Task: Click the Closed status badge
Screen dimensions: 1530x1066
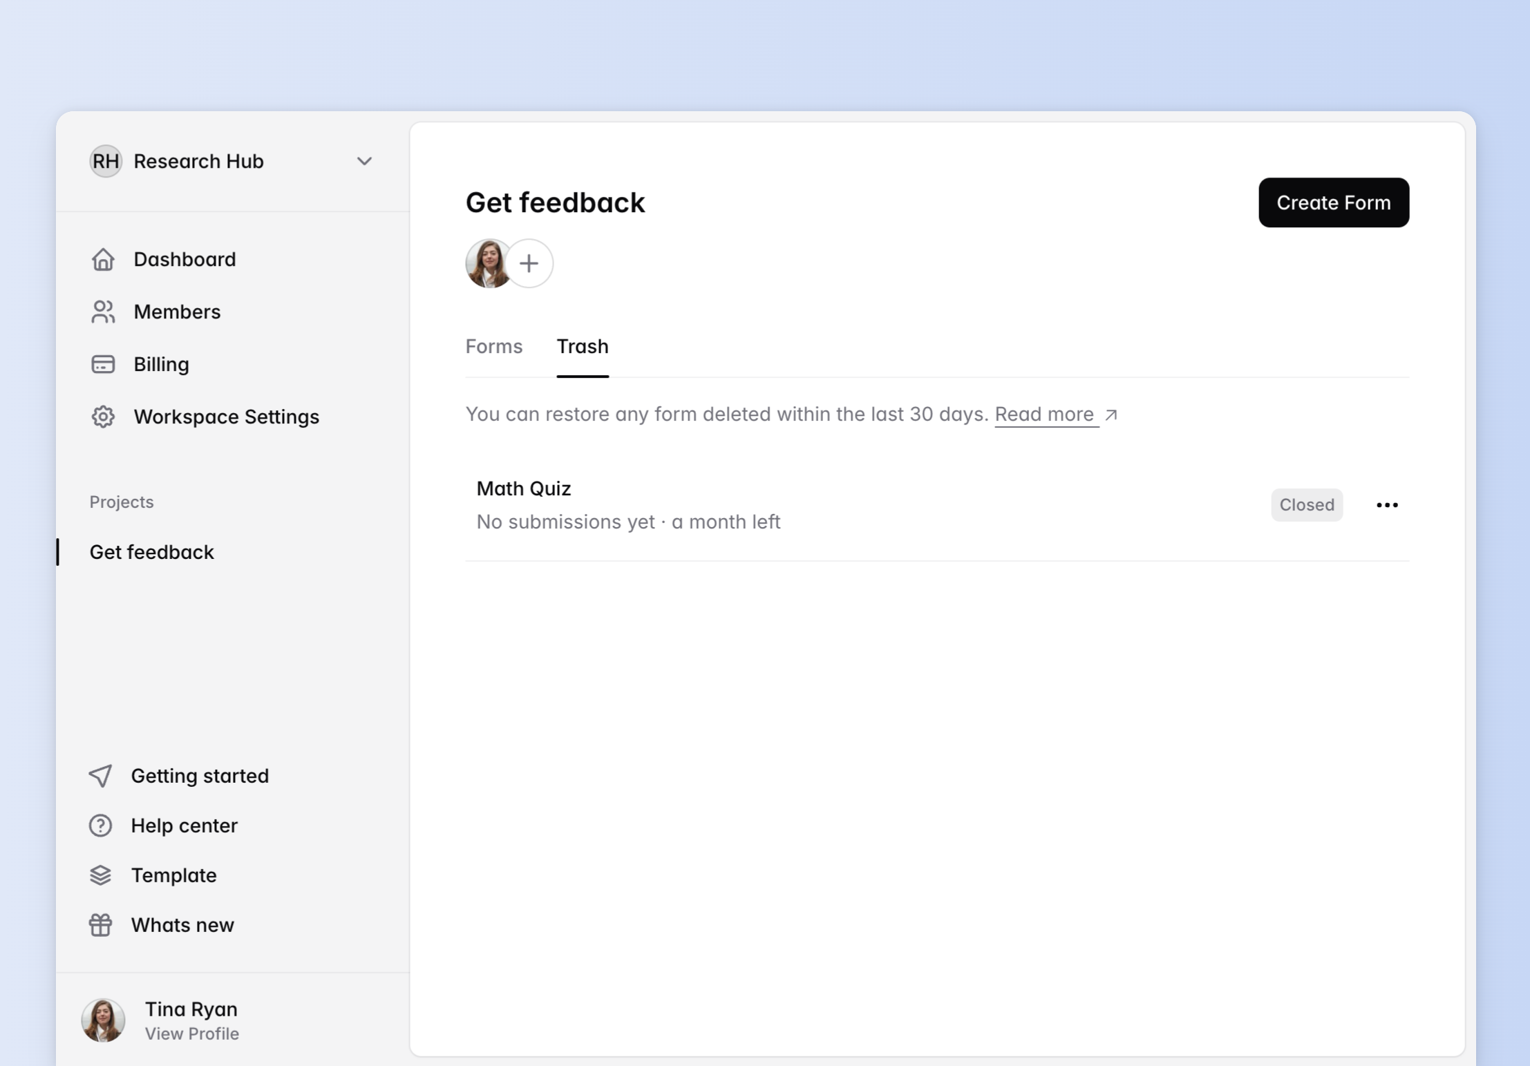Action: pyautogui.click(x=1306, y=505)
